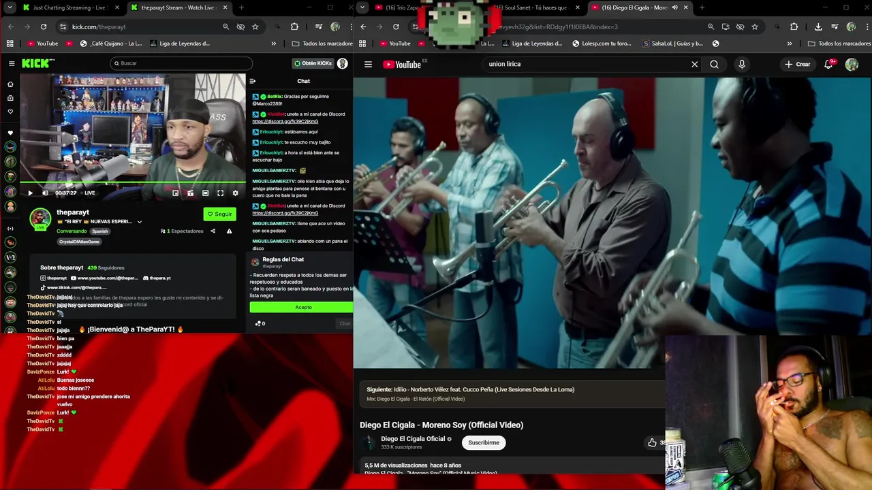Screen dimensions: 872x490
Task: Open downloads icon in YouTube window
Action: coord(818,27)
